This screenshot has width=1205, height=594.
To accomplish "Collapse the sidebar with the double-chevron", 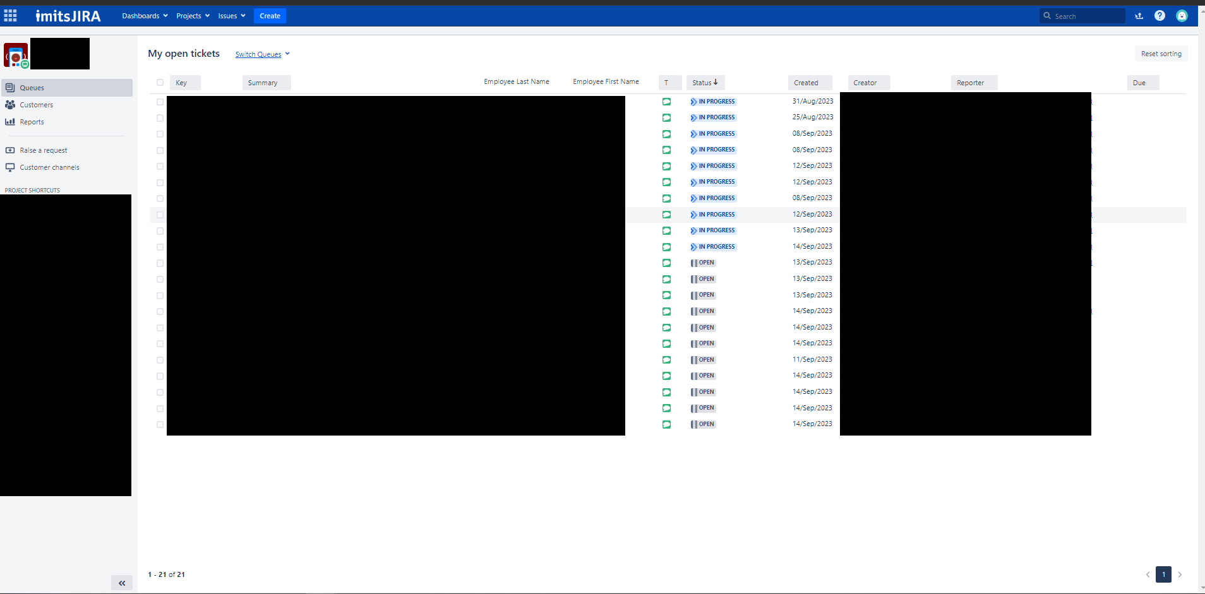I will pos(122,583).
